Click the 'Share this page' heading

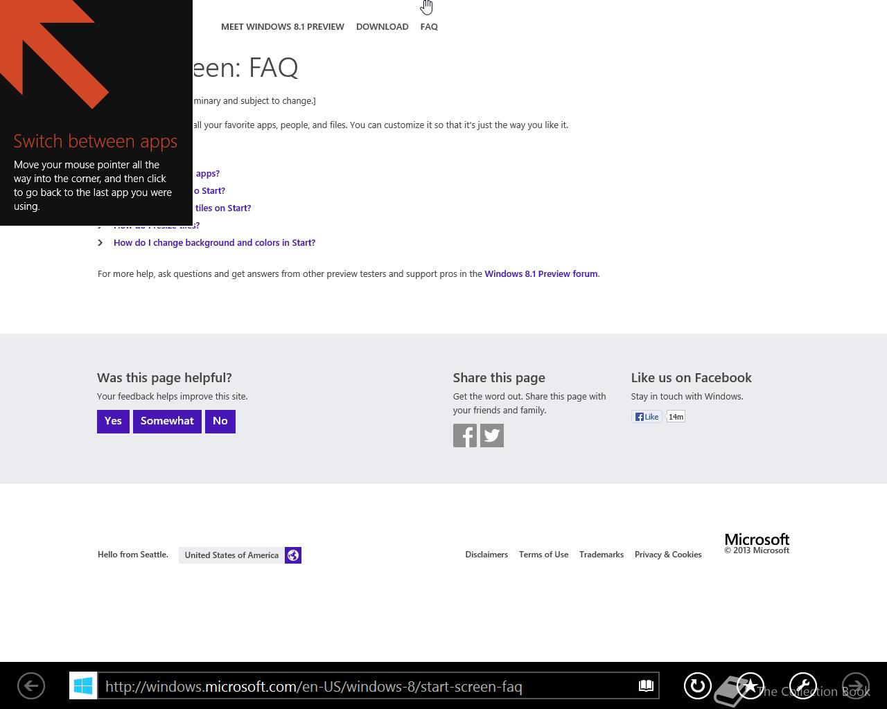pyautogui.click(x=499, y=377)
